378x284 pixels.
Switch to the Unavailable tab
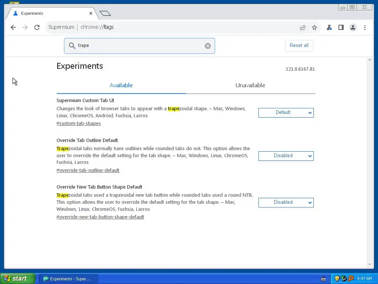coord(250,85)
